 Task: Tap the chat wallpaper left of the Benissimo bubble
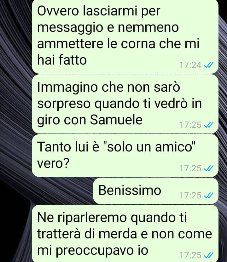(x=62, y=191)
